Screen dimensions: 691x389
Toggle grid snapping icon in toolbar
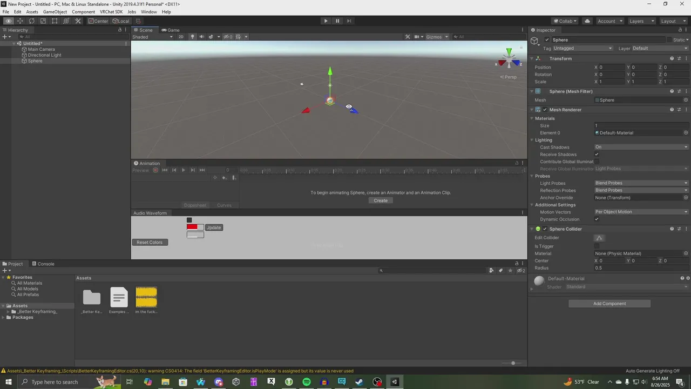(138, 21)
